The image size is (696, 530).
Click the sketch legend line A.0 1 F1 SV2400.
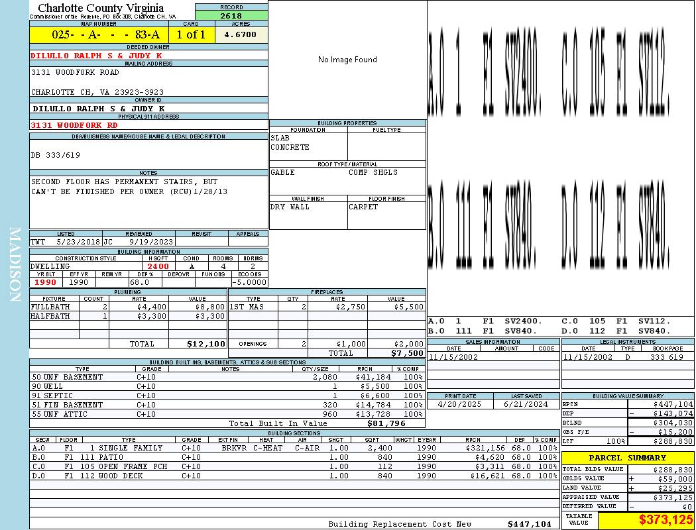coord(485,321)
